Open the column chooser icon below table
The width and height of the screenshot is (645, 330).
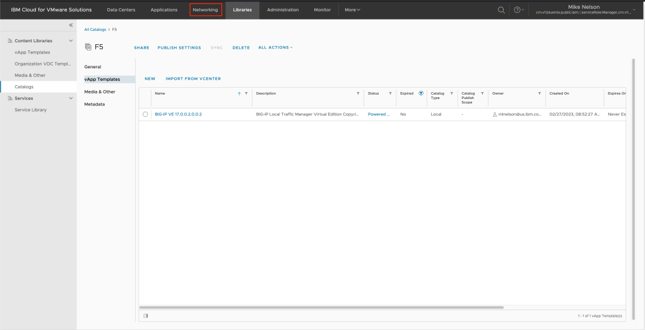[x=146, y=315]
